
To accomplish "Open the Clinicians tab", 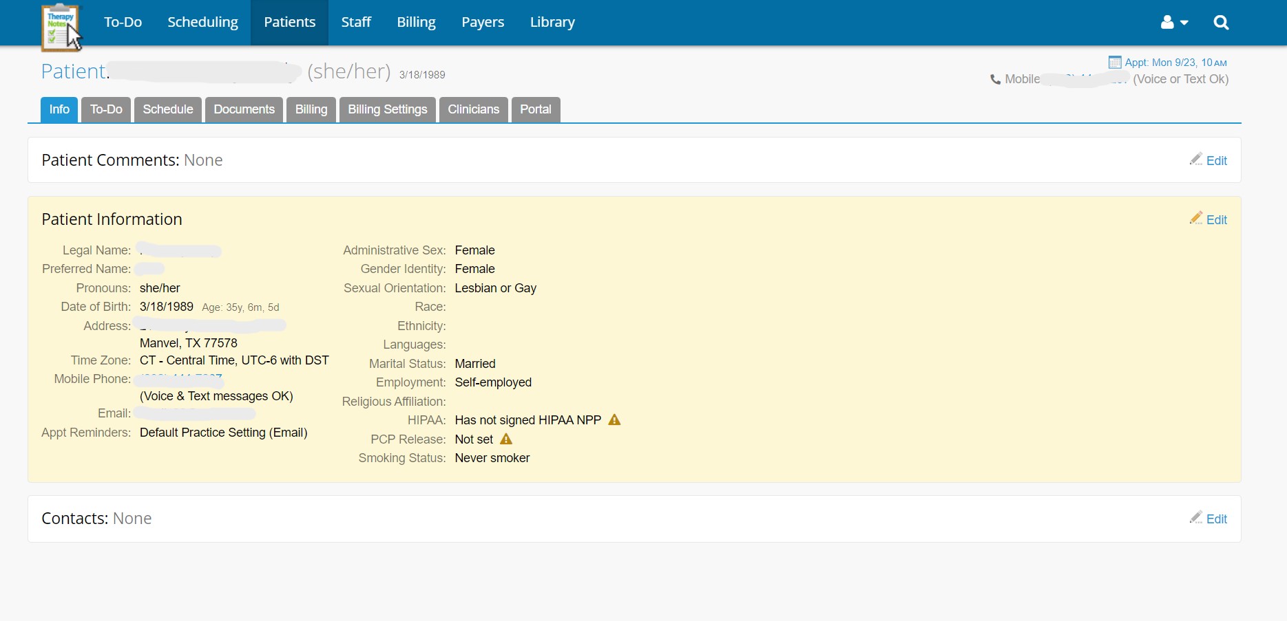I will pos(474,110).
